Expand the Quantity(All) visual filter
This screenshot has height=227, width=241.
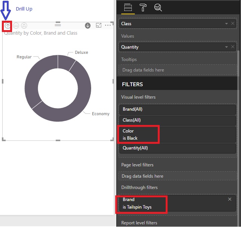[x=178, y=148]
